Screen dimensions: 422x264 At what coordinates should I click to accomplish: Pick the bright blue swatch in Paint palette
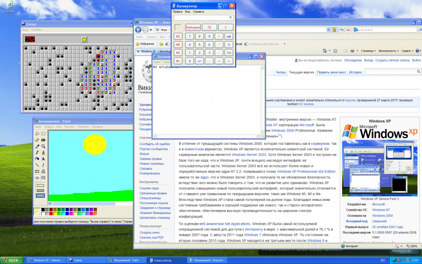67,213
